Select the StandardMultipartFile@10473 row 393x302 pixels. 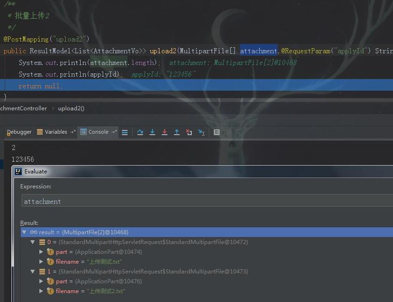click(206, 271)
